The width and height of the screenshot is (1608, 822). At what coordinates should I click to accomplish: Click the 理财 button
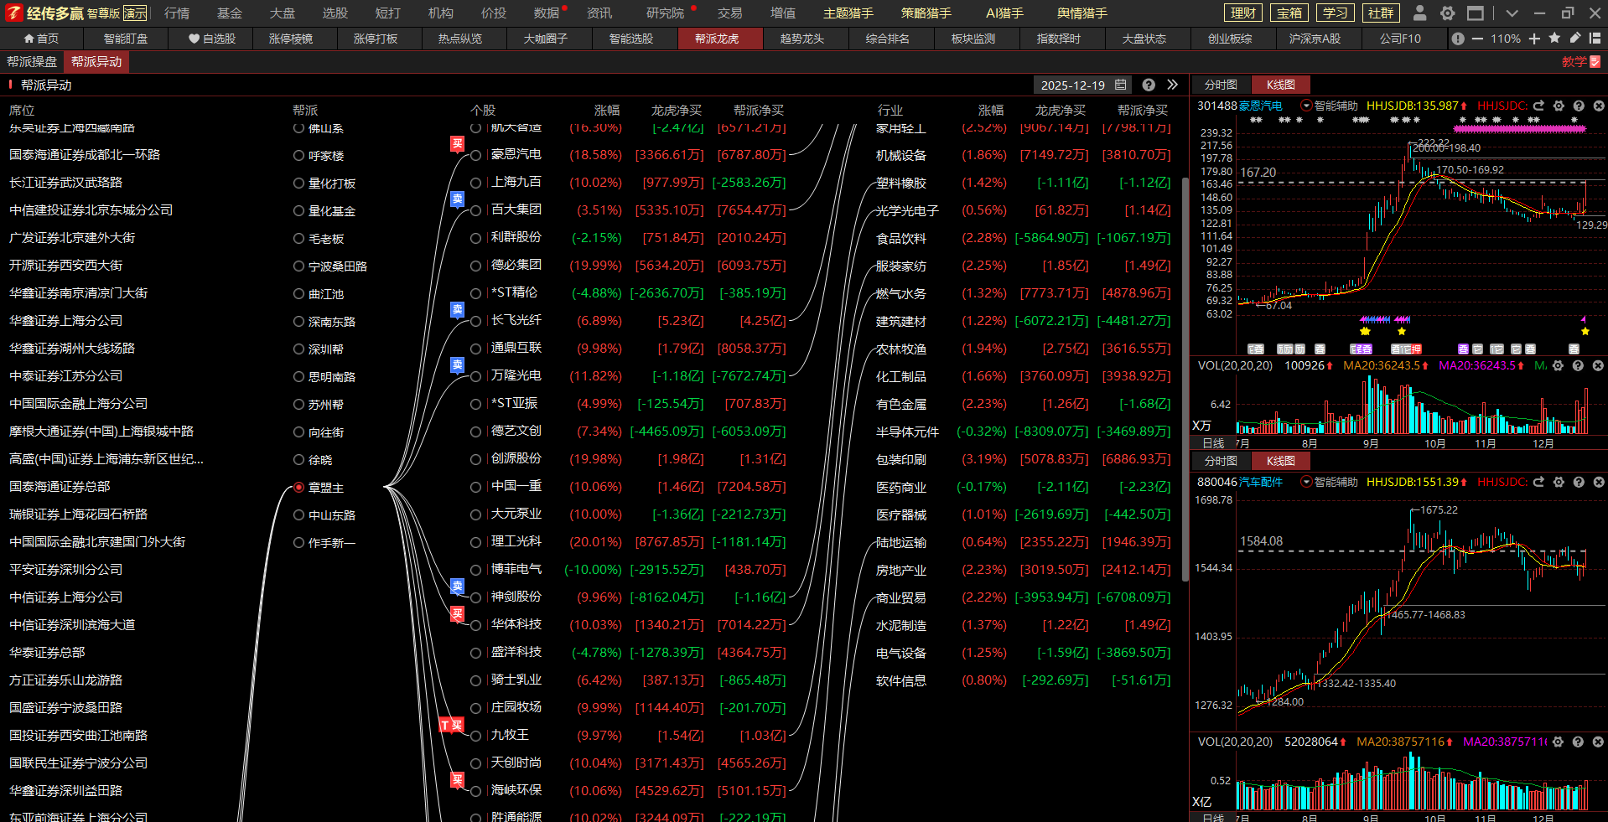(x=1243, y=13)
